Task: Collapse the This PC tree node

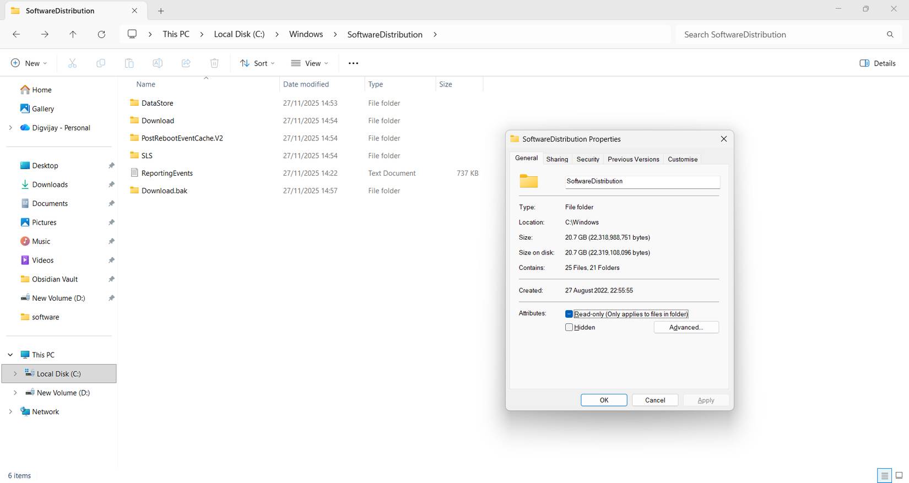Action: (x=10, y=355)
